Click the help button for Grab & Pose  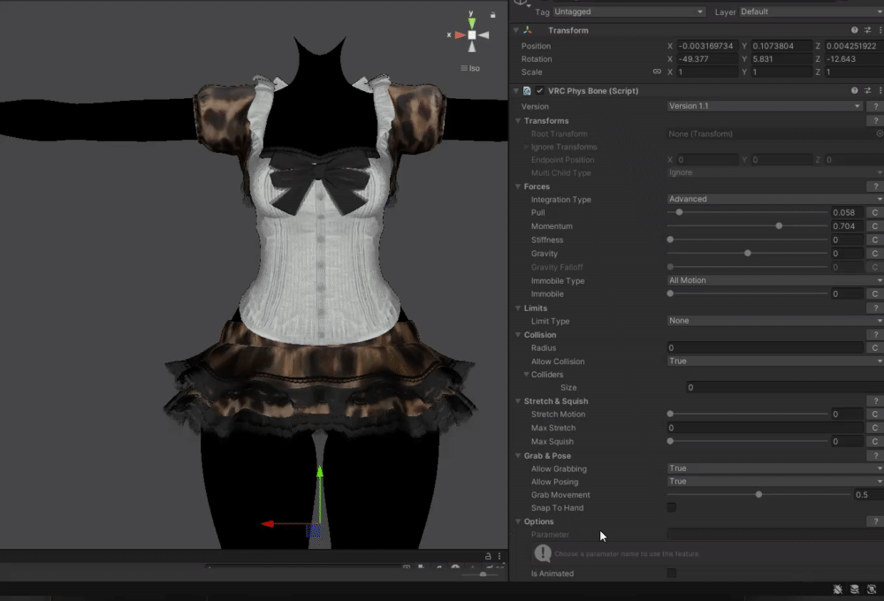[x=875, y=456]
